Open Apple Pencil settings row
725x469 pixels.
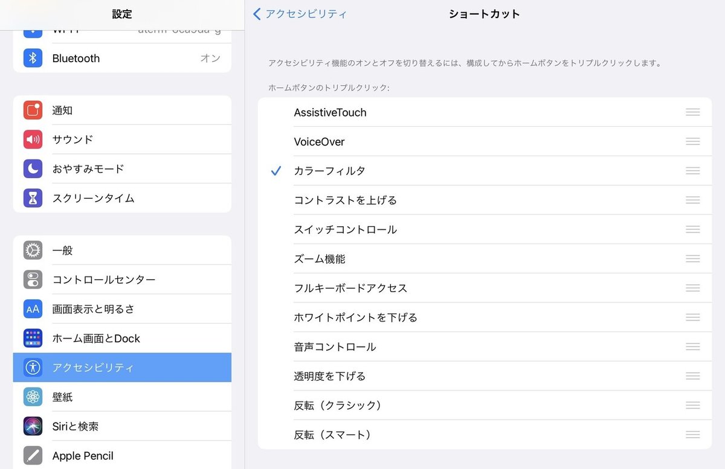pyautogui.click(x=83, y=456)
